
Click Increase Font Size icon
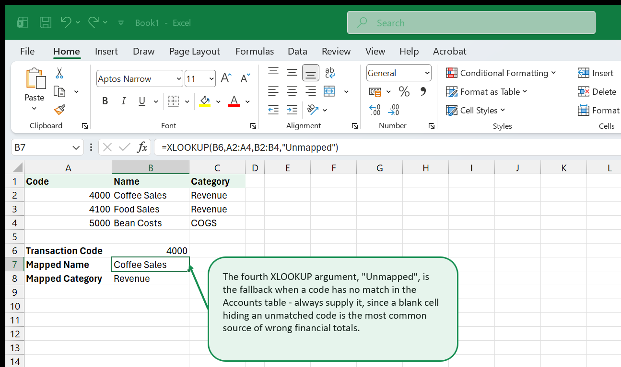(226, 78)
